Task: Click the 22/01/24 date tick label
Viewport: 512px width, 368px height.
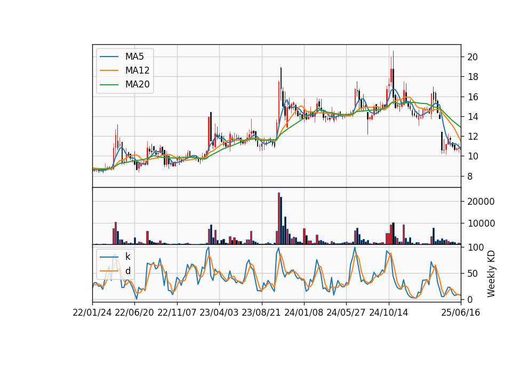Action: 92,313
